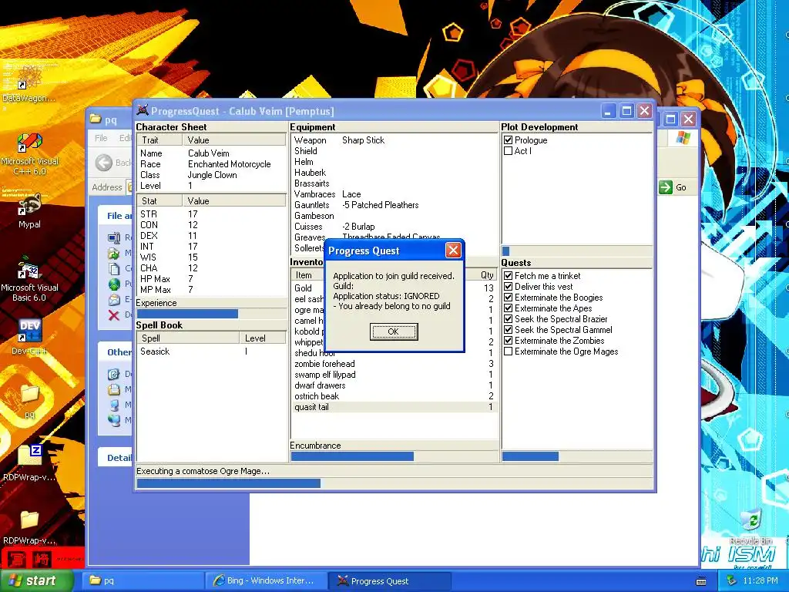Toggle Exterminate the Boogies quest checkbox

point(509,298)
